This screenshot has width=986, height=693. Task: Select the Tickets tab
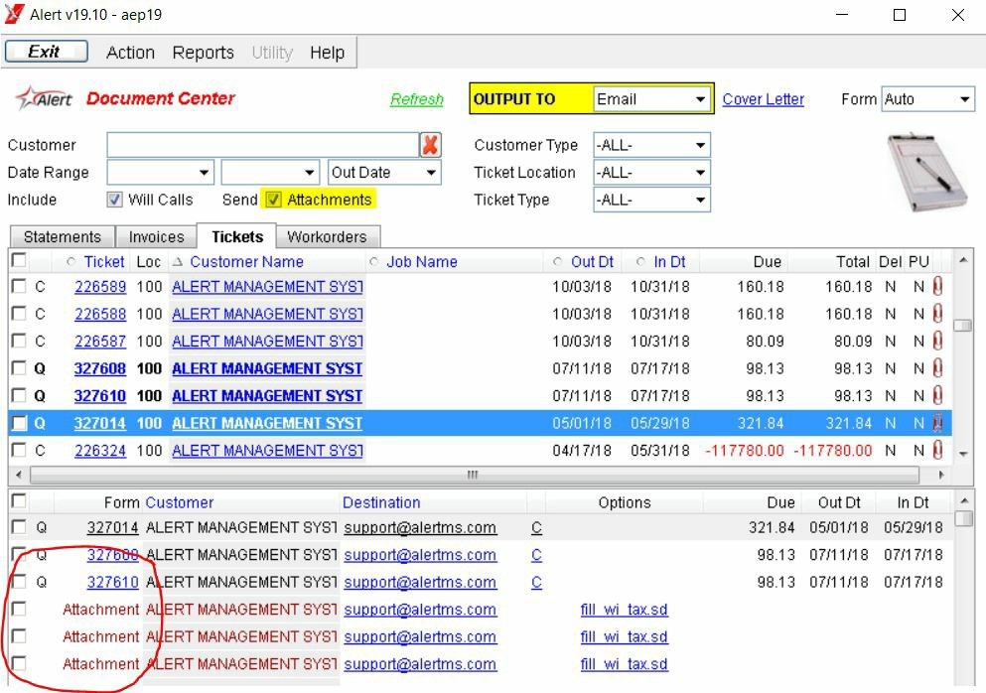tap(237, 236)
